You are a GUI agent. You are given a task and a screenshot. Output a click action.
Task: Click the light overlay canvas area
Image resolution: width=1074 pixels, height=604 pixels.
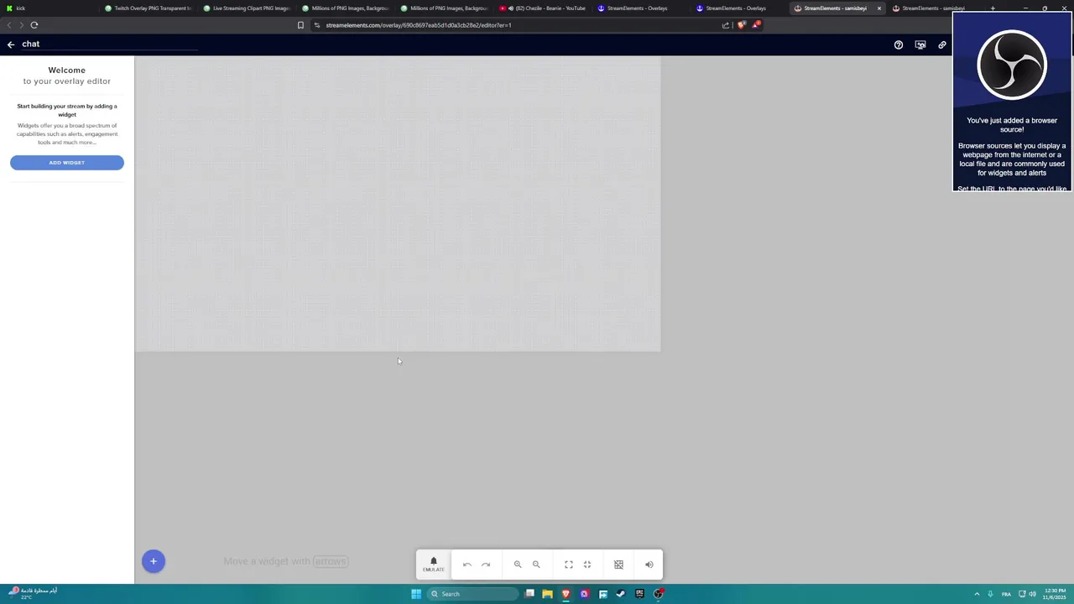tap(398, 204)
